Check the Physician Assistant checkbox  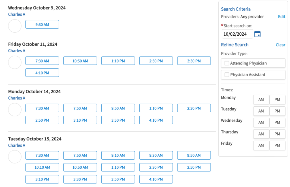click(x=227, y=75)
